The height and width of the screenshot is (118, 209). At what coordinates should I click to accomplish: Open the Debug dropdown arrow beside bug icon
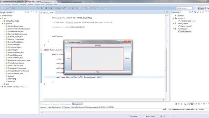click(44, 8)
